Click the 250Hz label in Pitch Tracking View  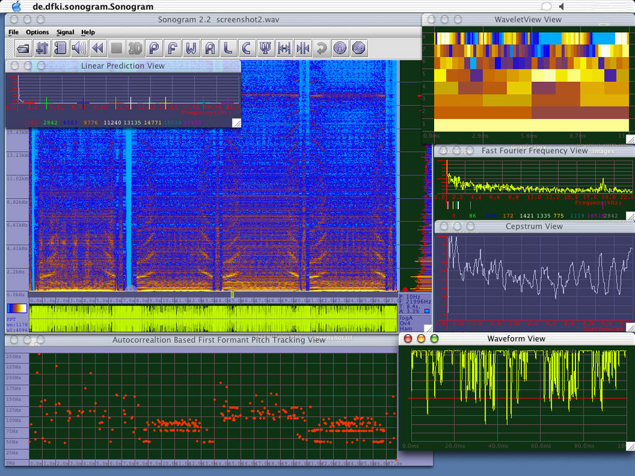(x=14, y=356)
